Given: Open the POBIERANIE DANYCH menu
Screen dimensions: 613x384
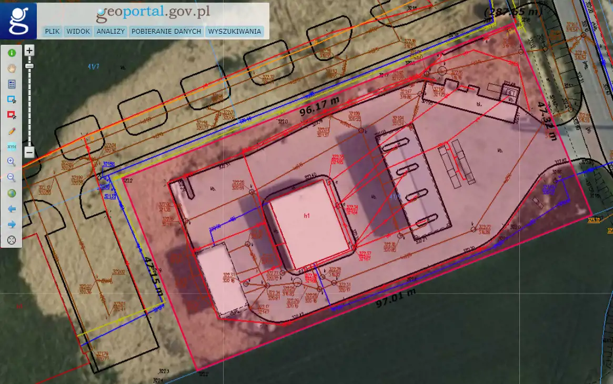Looking at the screenshot, I should click(166, 32).
